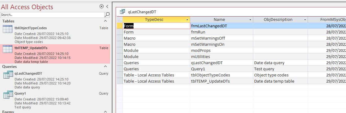Collapse the Tables group chevron
Image resolution: width=346 pixels, height=113 pixels.
click(x=105, y=21)
